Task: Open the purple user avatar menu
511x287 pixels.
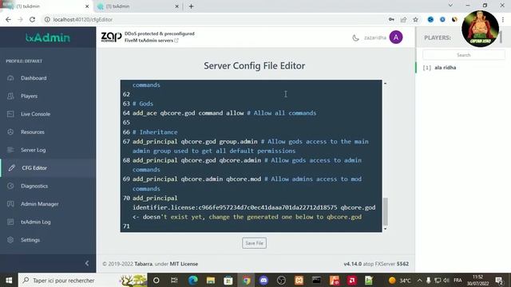Action: [x=396, y=37]
